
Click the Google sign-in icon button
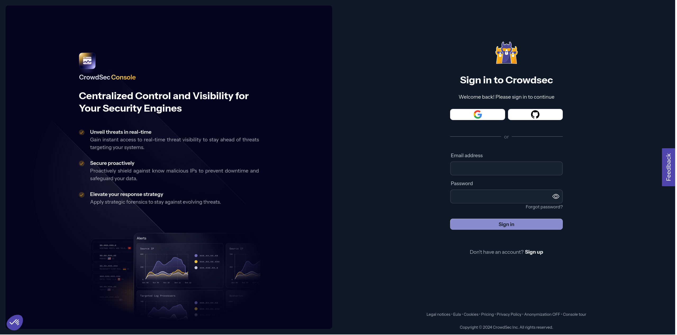pyautogui.click(x=477, y=114)
